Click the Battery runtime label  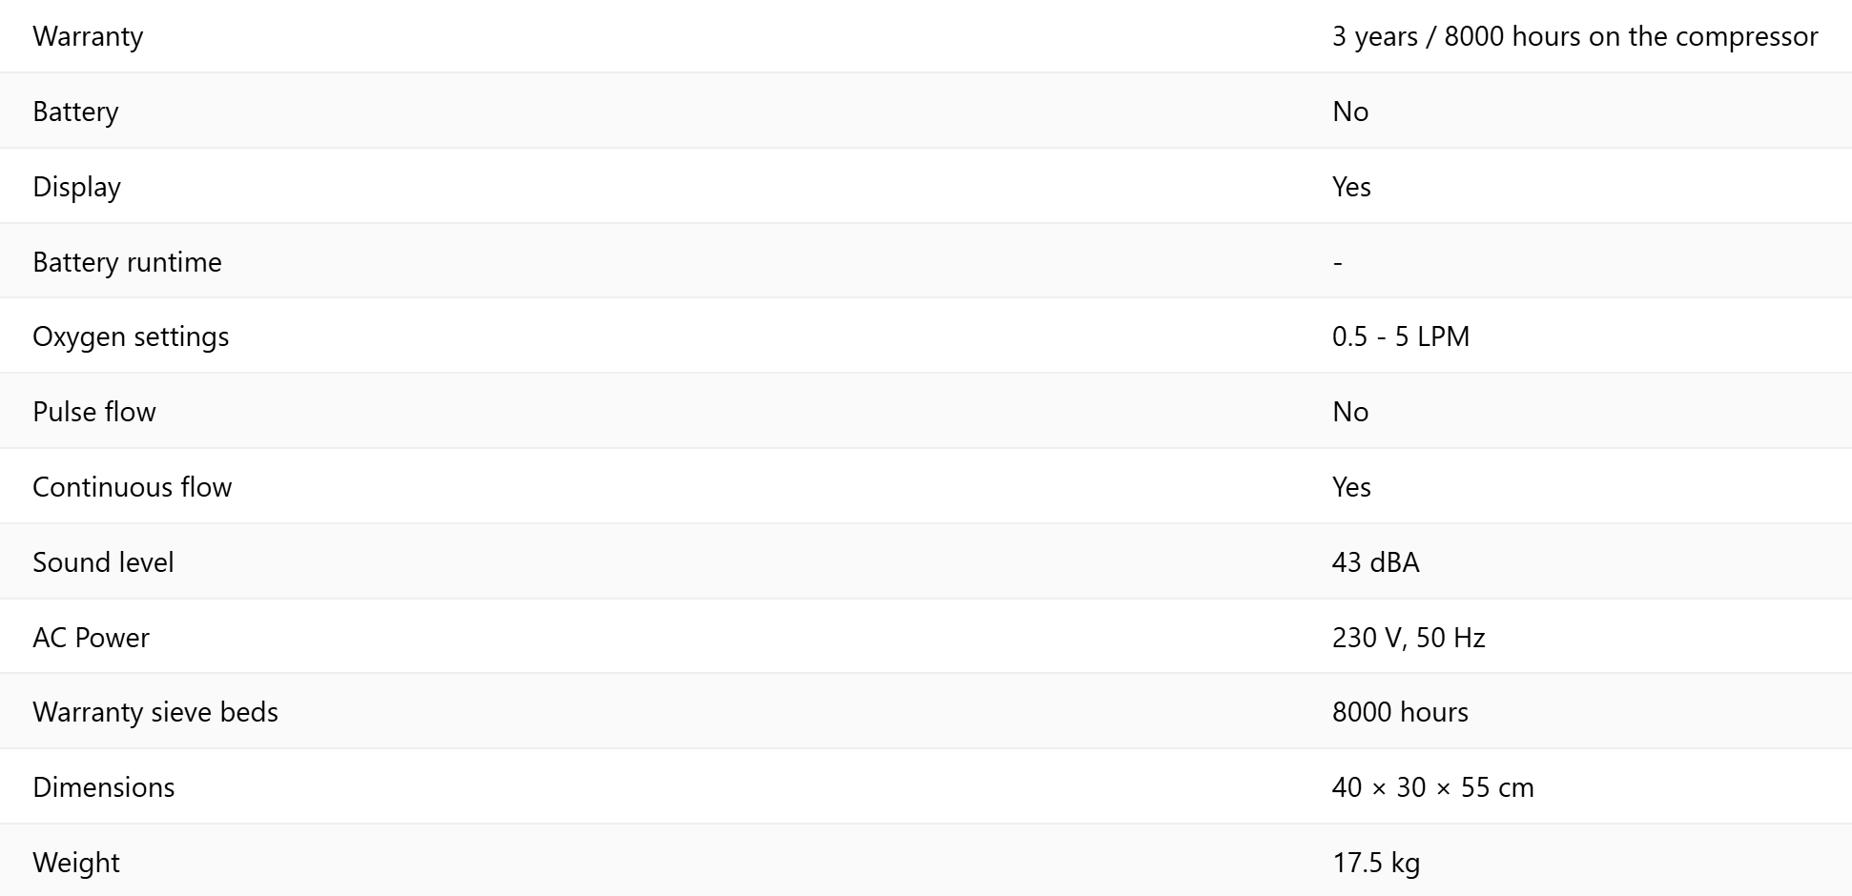click(127, 262)
